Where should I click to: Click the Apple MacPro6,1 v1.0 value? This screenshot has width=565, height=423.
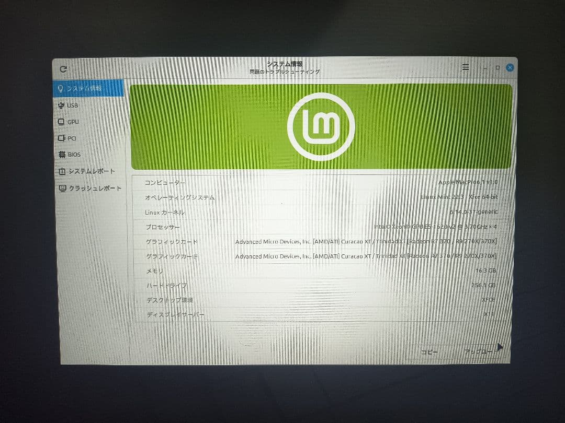click(x=468, y=182)
